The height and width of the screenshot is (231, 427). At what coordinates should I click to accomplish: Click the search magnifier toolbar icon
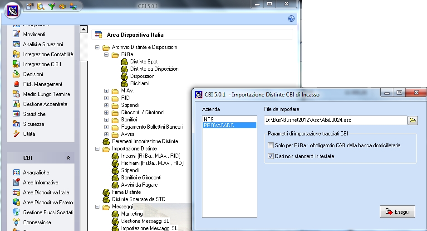pos(40,6)
